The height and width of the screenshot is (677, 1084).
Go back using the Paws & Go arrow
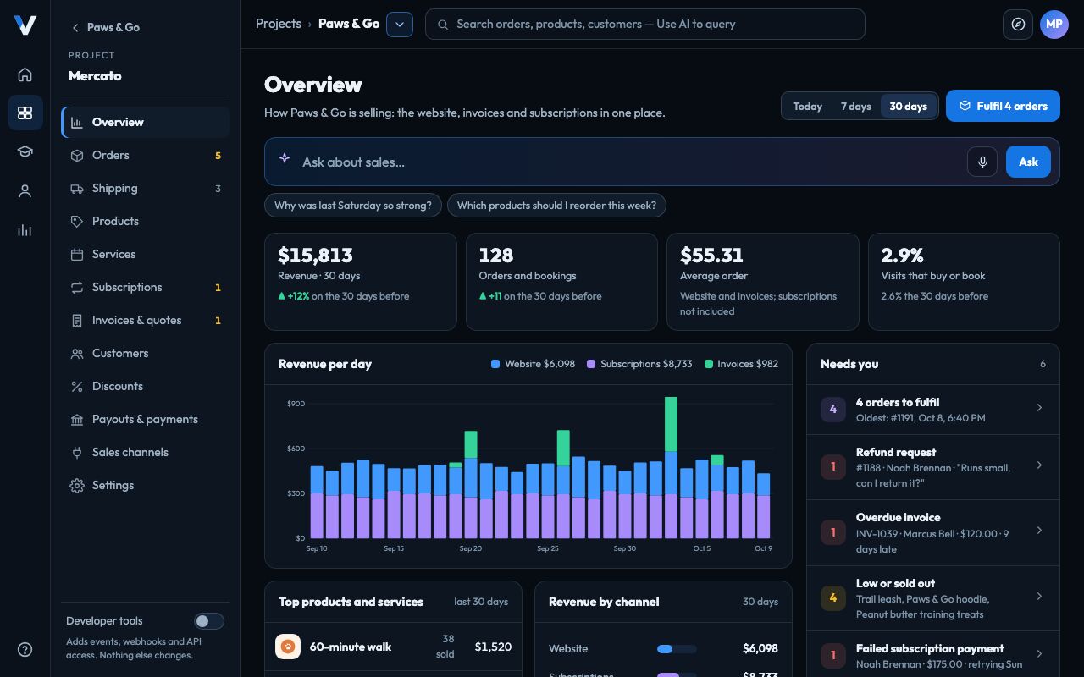pyautogui.click(x=106, y=27)
